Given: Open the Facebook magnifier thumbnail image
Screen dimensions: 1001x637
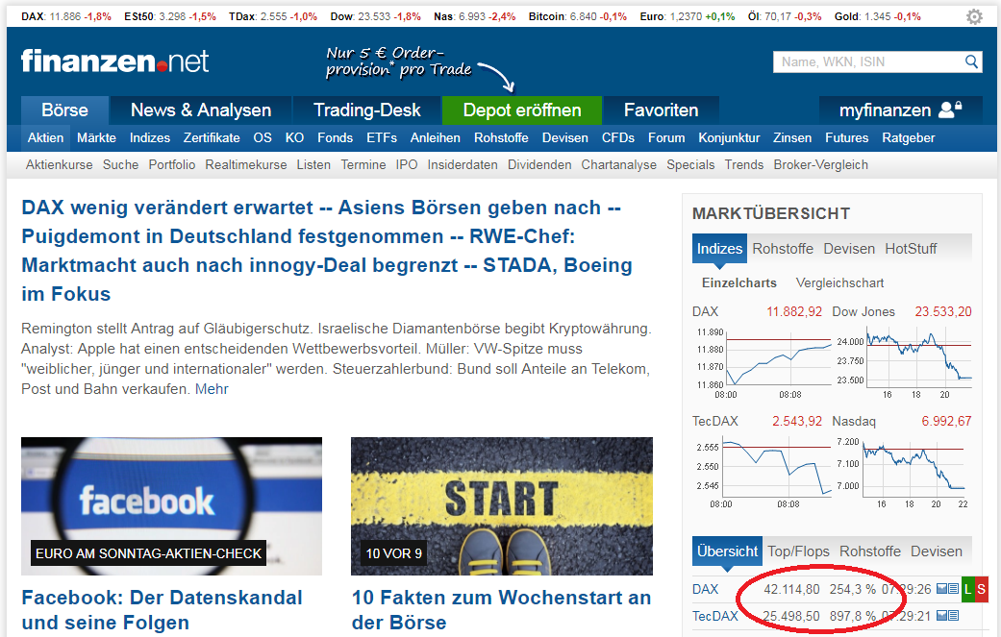Looking at the screenshot, I should [172, 506].
